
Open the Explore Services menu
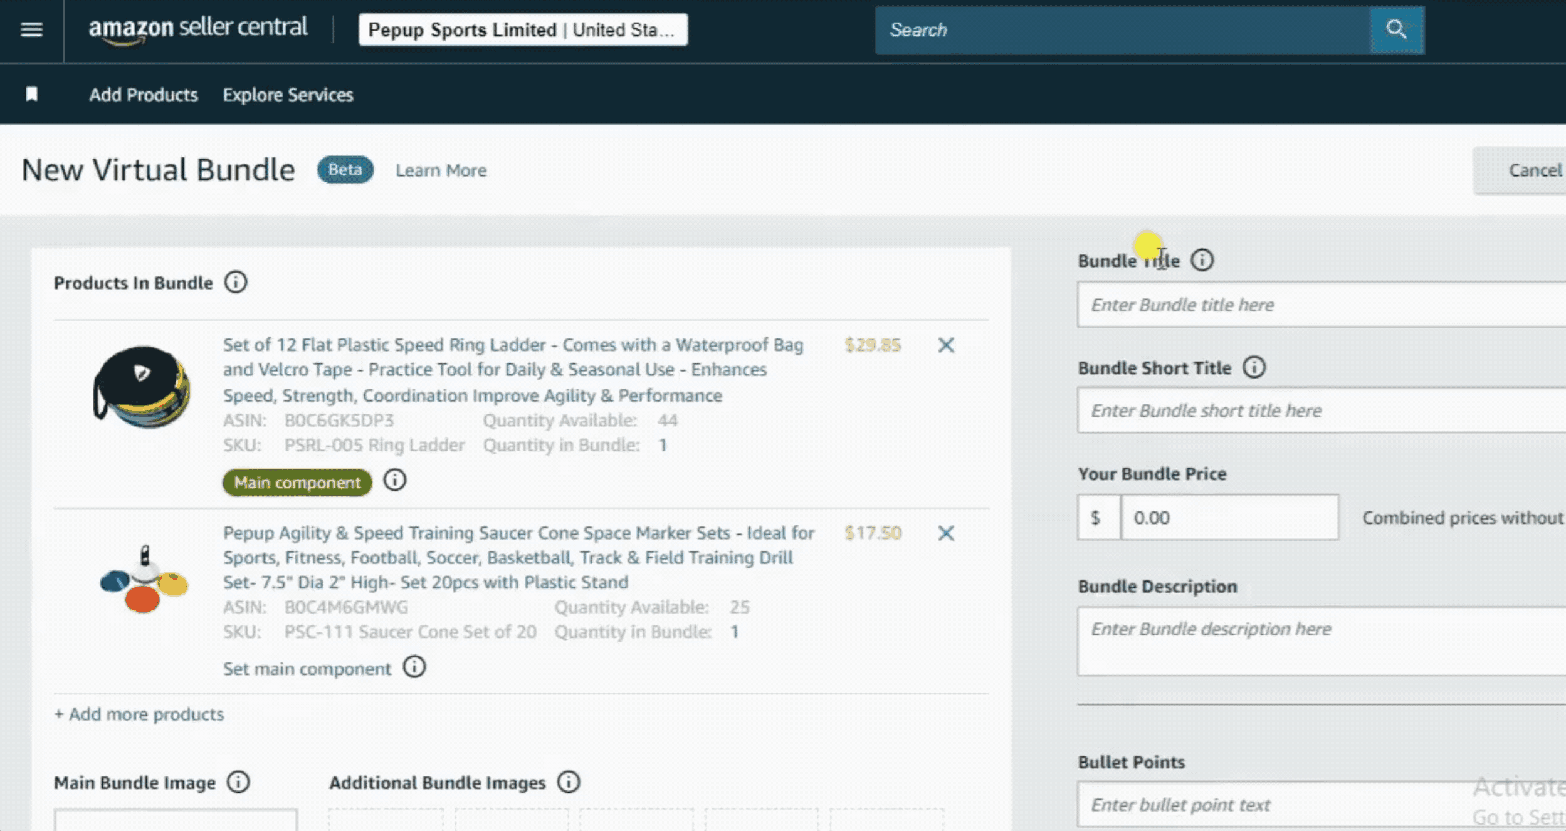pos(288,95)
